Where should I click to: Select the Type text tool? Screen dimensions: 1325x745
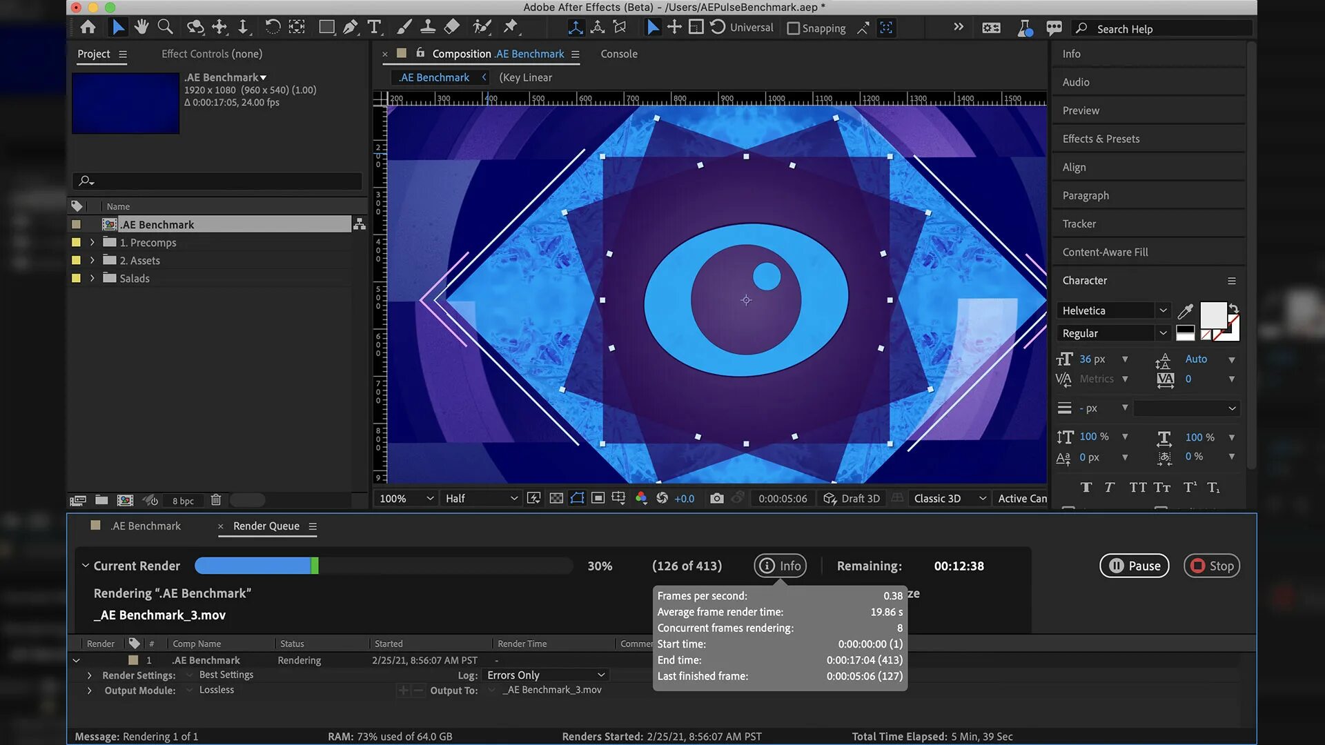pyautogui.click(x=374, y=27)
